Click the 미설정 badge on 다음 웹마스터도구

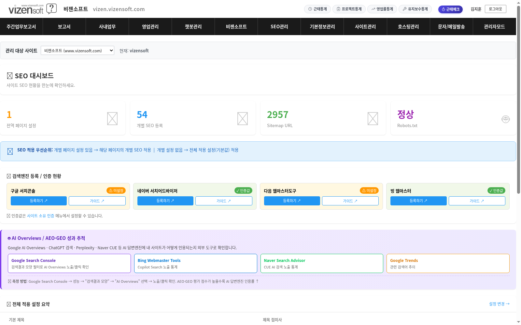pyautogui.click(x=369, y=190)
